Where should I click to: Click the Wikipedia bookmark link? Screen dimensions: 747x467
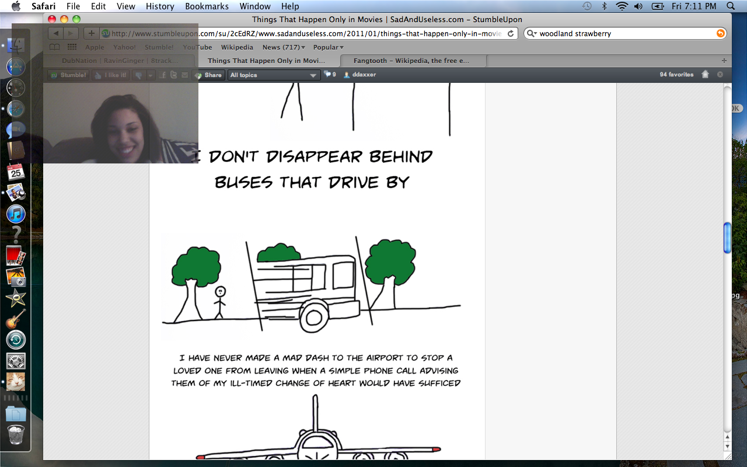[237, 47]
